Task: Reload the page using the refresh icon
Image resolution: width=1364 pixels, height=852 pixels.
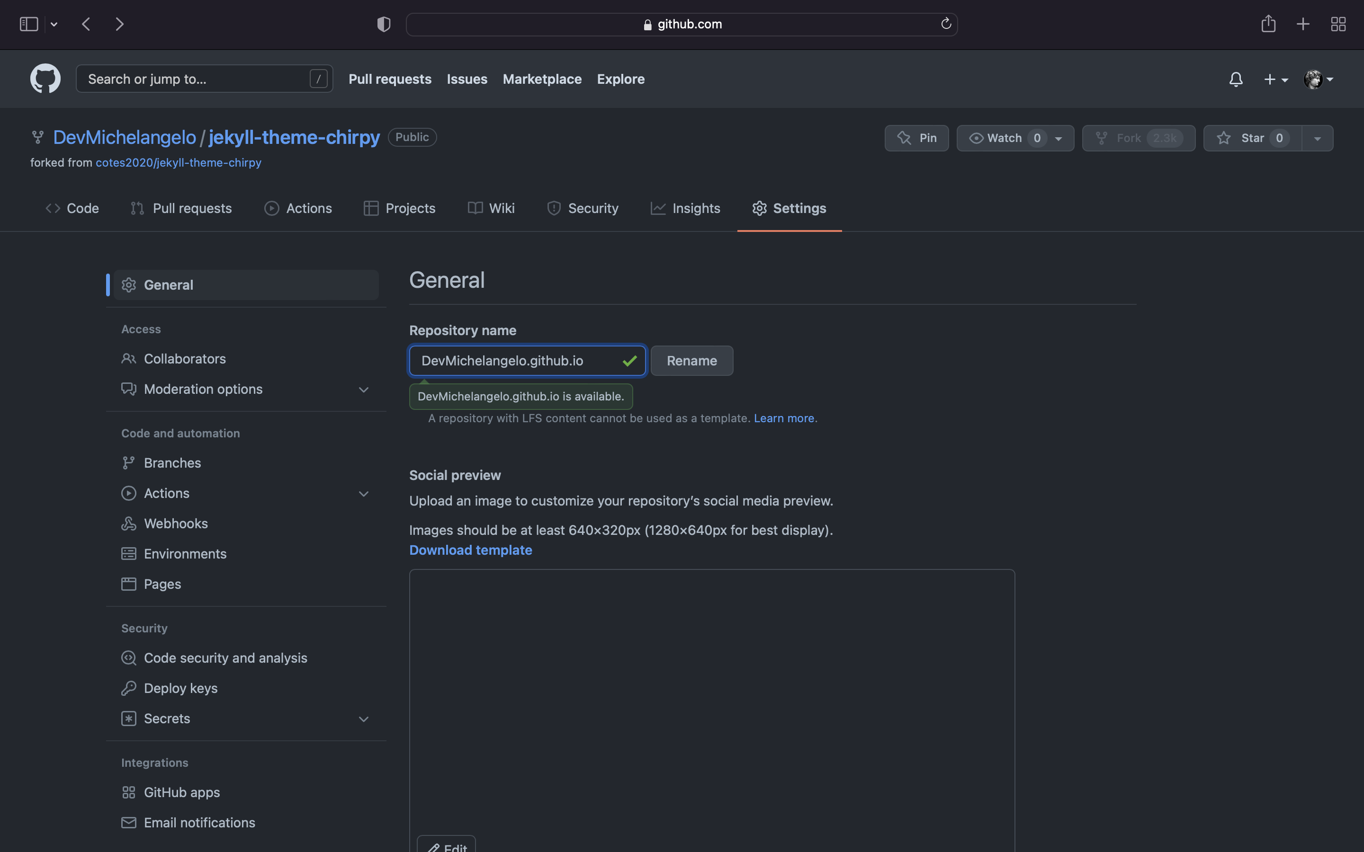Action: point(946,24)
